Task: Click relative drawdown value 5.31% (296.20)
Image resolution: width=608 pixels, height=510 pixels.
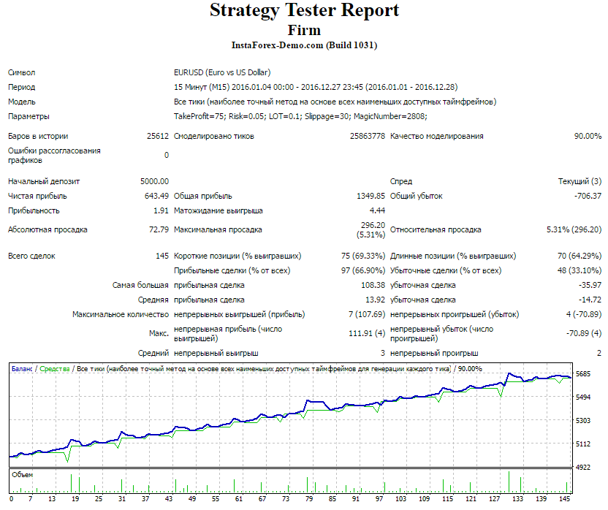Action: [x=574, y=230]
